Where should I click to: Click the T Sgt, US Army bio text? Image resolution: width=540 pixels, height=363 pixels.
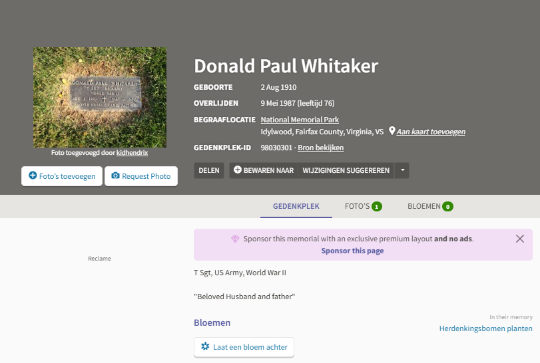[x=240, y=273]
